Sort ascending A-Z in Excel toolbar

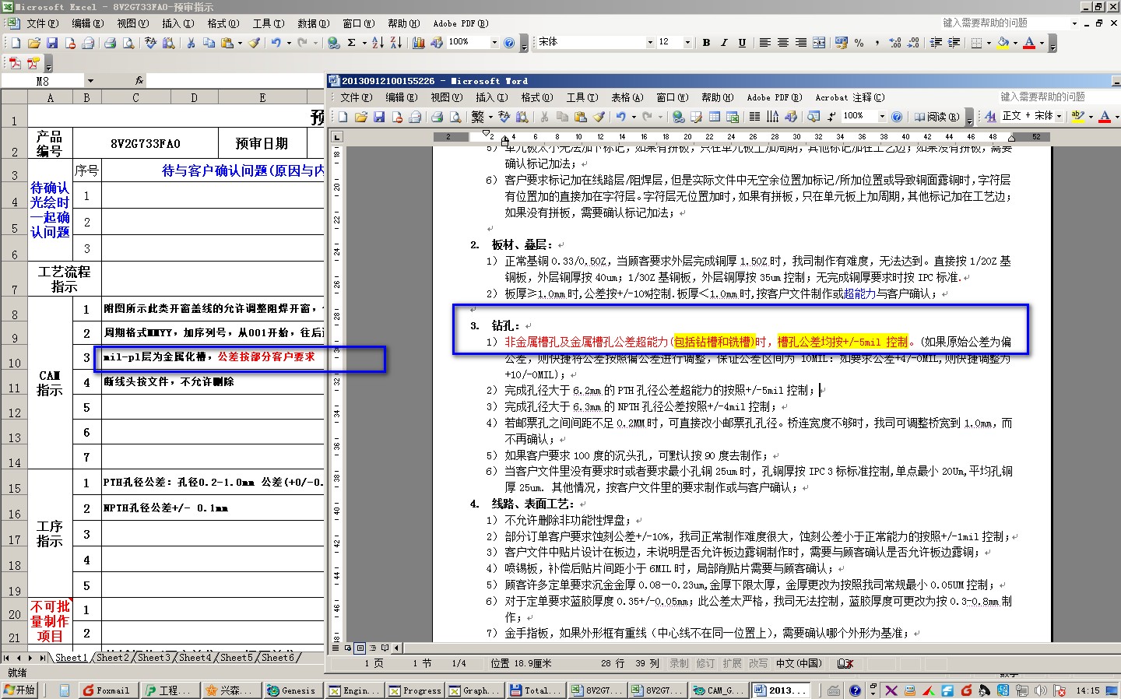(x=378, y=43)
